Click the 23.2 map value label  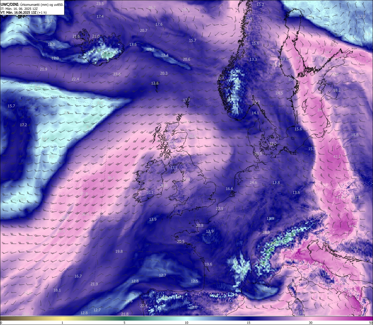[x=256, y=102]
